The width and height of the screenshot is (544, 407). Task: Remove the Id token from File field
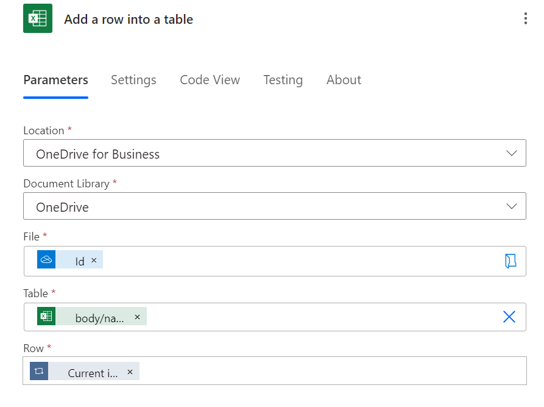point(94,261)
